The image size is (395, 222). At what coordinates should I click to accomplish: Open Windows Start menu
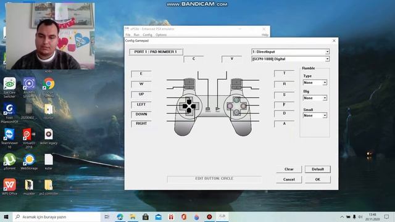click(x=6, y=216)
